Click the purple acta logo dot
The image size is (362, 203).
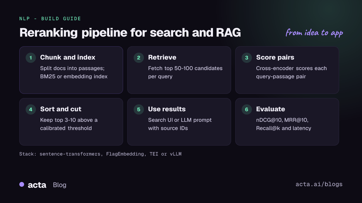coord(22,184)
